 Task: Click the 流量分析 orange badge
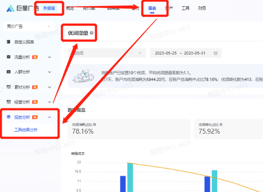tap(35, 57)
